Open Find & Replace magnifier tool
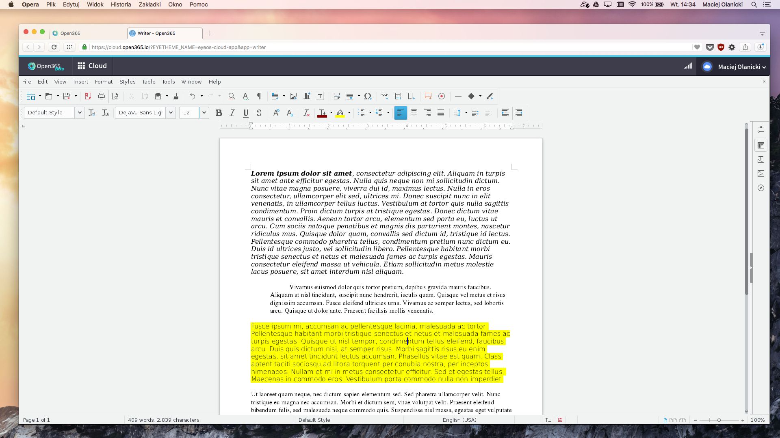The width and height of the screenshot is (780, 438). click(232, 96)
